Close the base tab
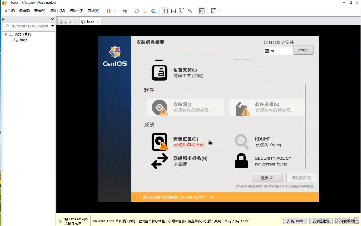Image resolution: width=361 pixels, height=226 pixels. pyautogui.click(x=98, y=22)
